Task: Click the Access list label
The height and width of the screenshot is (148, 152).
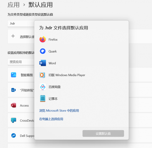Action: [24, 105]
